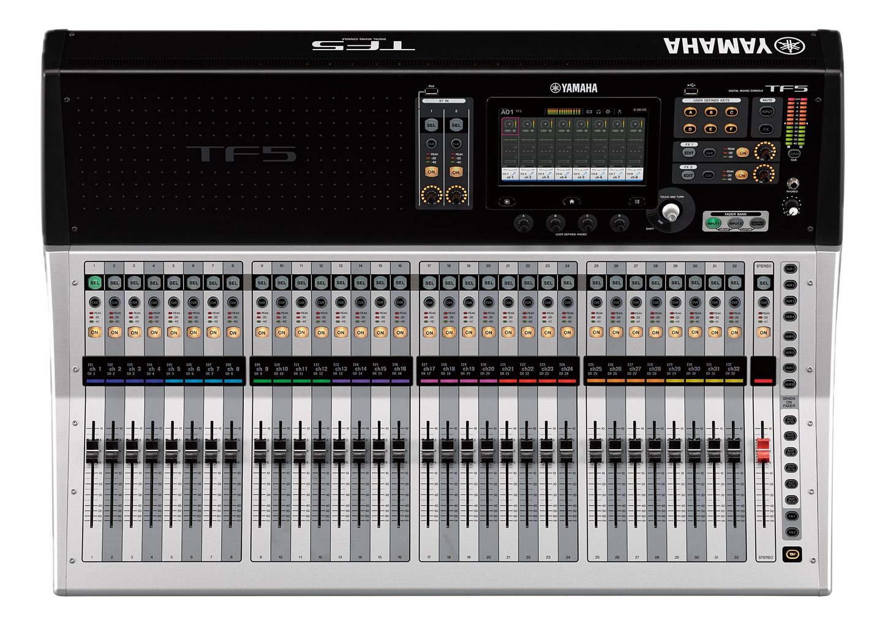Toggle the ON button for channel 1
Image resolution: width=885 pixels, height=625 pixels.
[94, 332]
